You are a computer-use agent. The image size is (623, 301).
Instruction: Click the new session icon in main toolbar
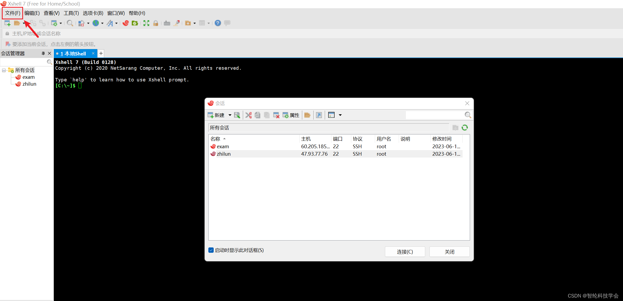tap(7, 23)
